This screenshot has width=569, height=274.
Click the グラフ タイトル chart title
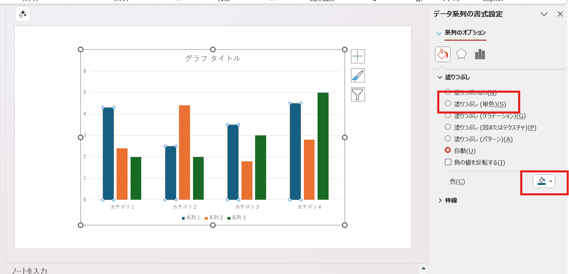pyautogui.click(x=213, y=58)
